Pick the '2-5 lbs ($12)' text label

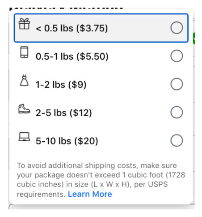(x=64, y=113)
